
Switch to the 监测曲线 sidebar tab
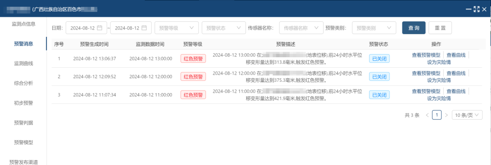point(24,64)
